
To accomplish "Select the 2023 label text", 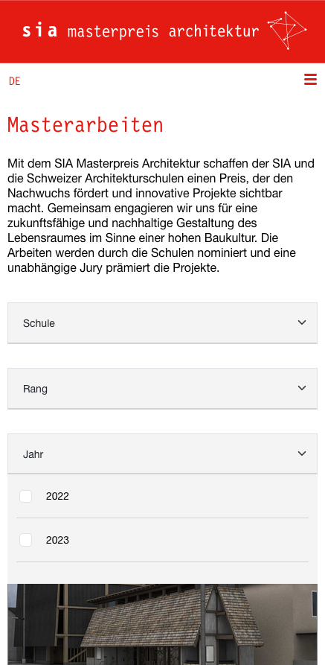I will tap(57, 541).
